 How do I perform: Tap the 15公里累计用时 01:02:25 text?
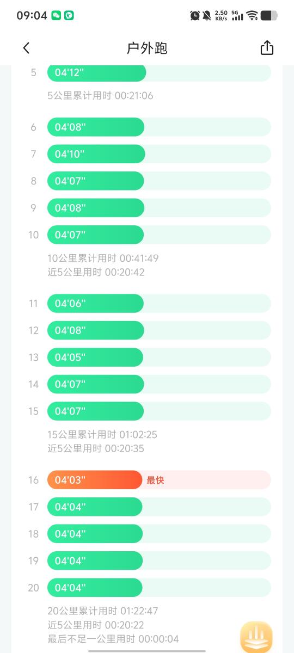point(102,435)
